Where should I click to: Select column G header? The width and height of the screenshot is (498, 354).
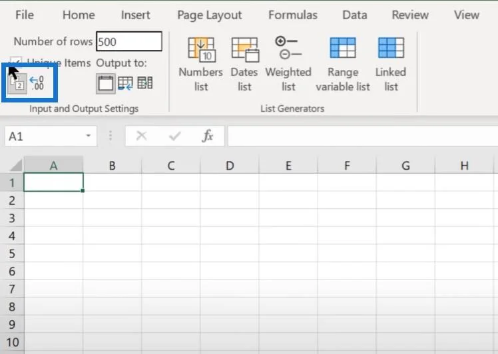click(x=405, y=166)
